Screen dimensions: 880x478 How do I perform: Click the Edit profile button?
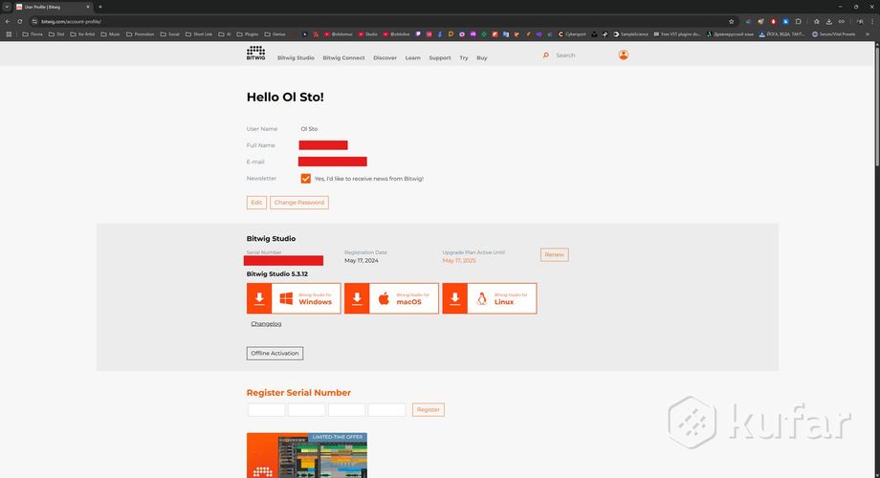(x=256, y=203)
